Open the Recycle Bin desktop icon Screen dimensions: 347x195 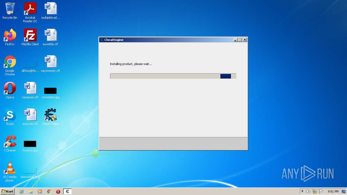coord(10,11)
